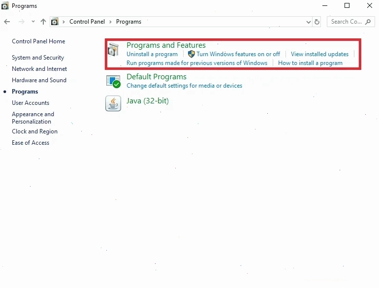
Task: Click Uninstall a program link
Action: (152, 54)
